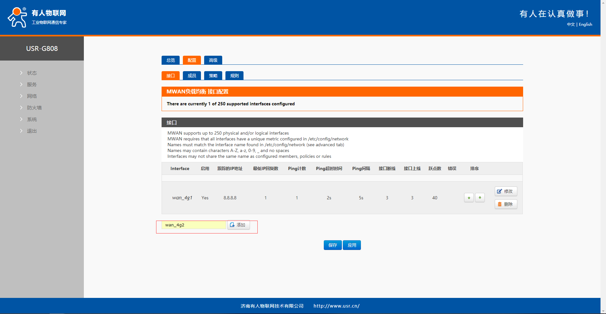Select the 成员 members sub-tab

pyautogui.click(x=192, y=76)
